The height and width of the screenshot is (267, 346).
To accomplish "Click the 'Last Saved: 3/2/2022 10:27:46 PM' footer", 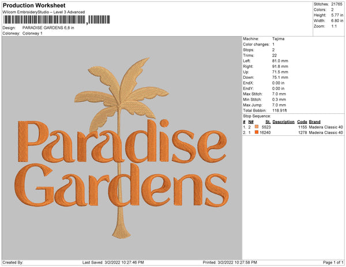I will [113, 262].
